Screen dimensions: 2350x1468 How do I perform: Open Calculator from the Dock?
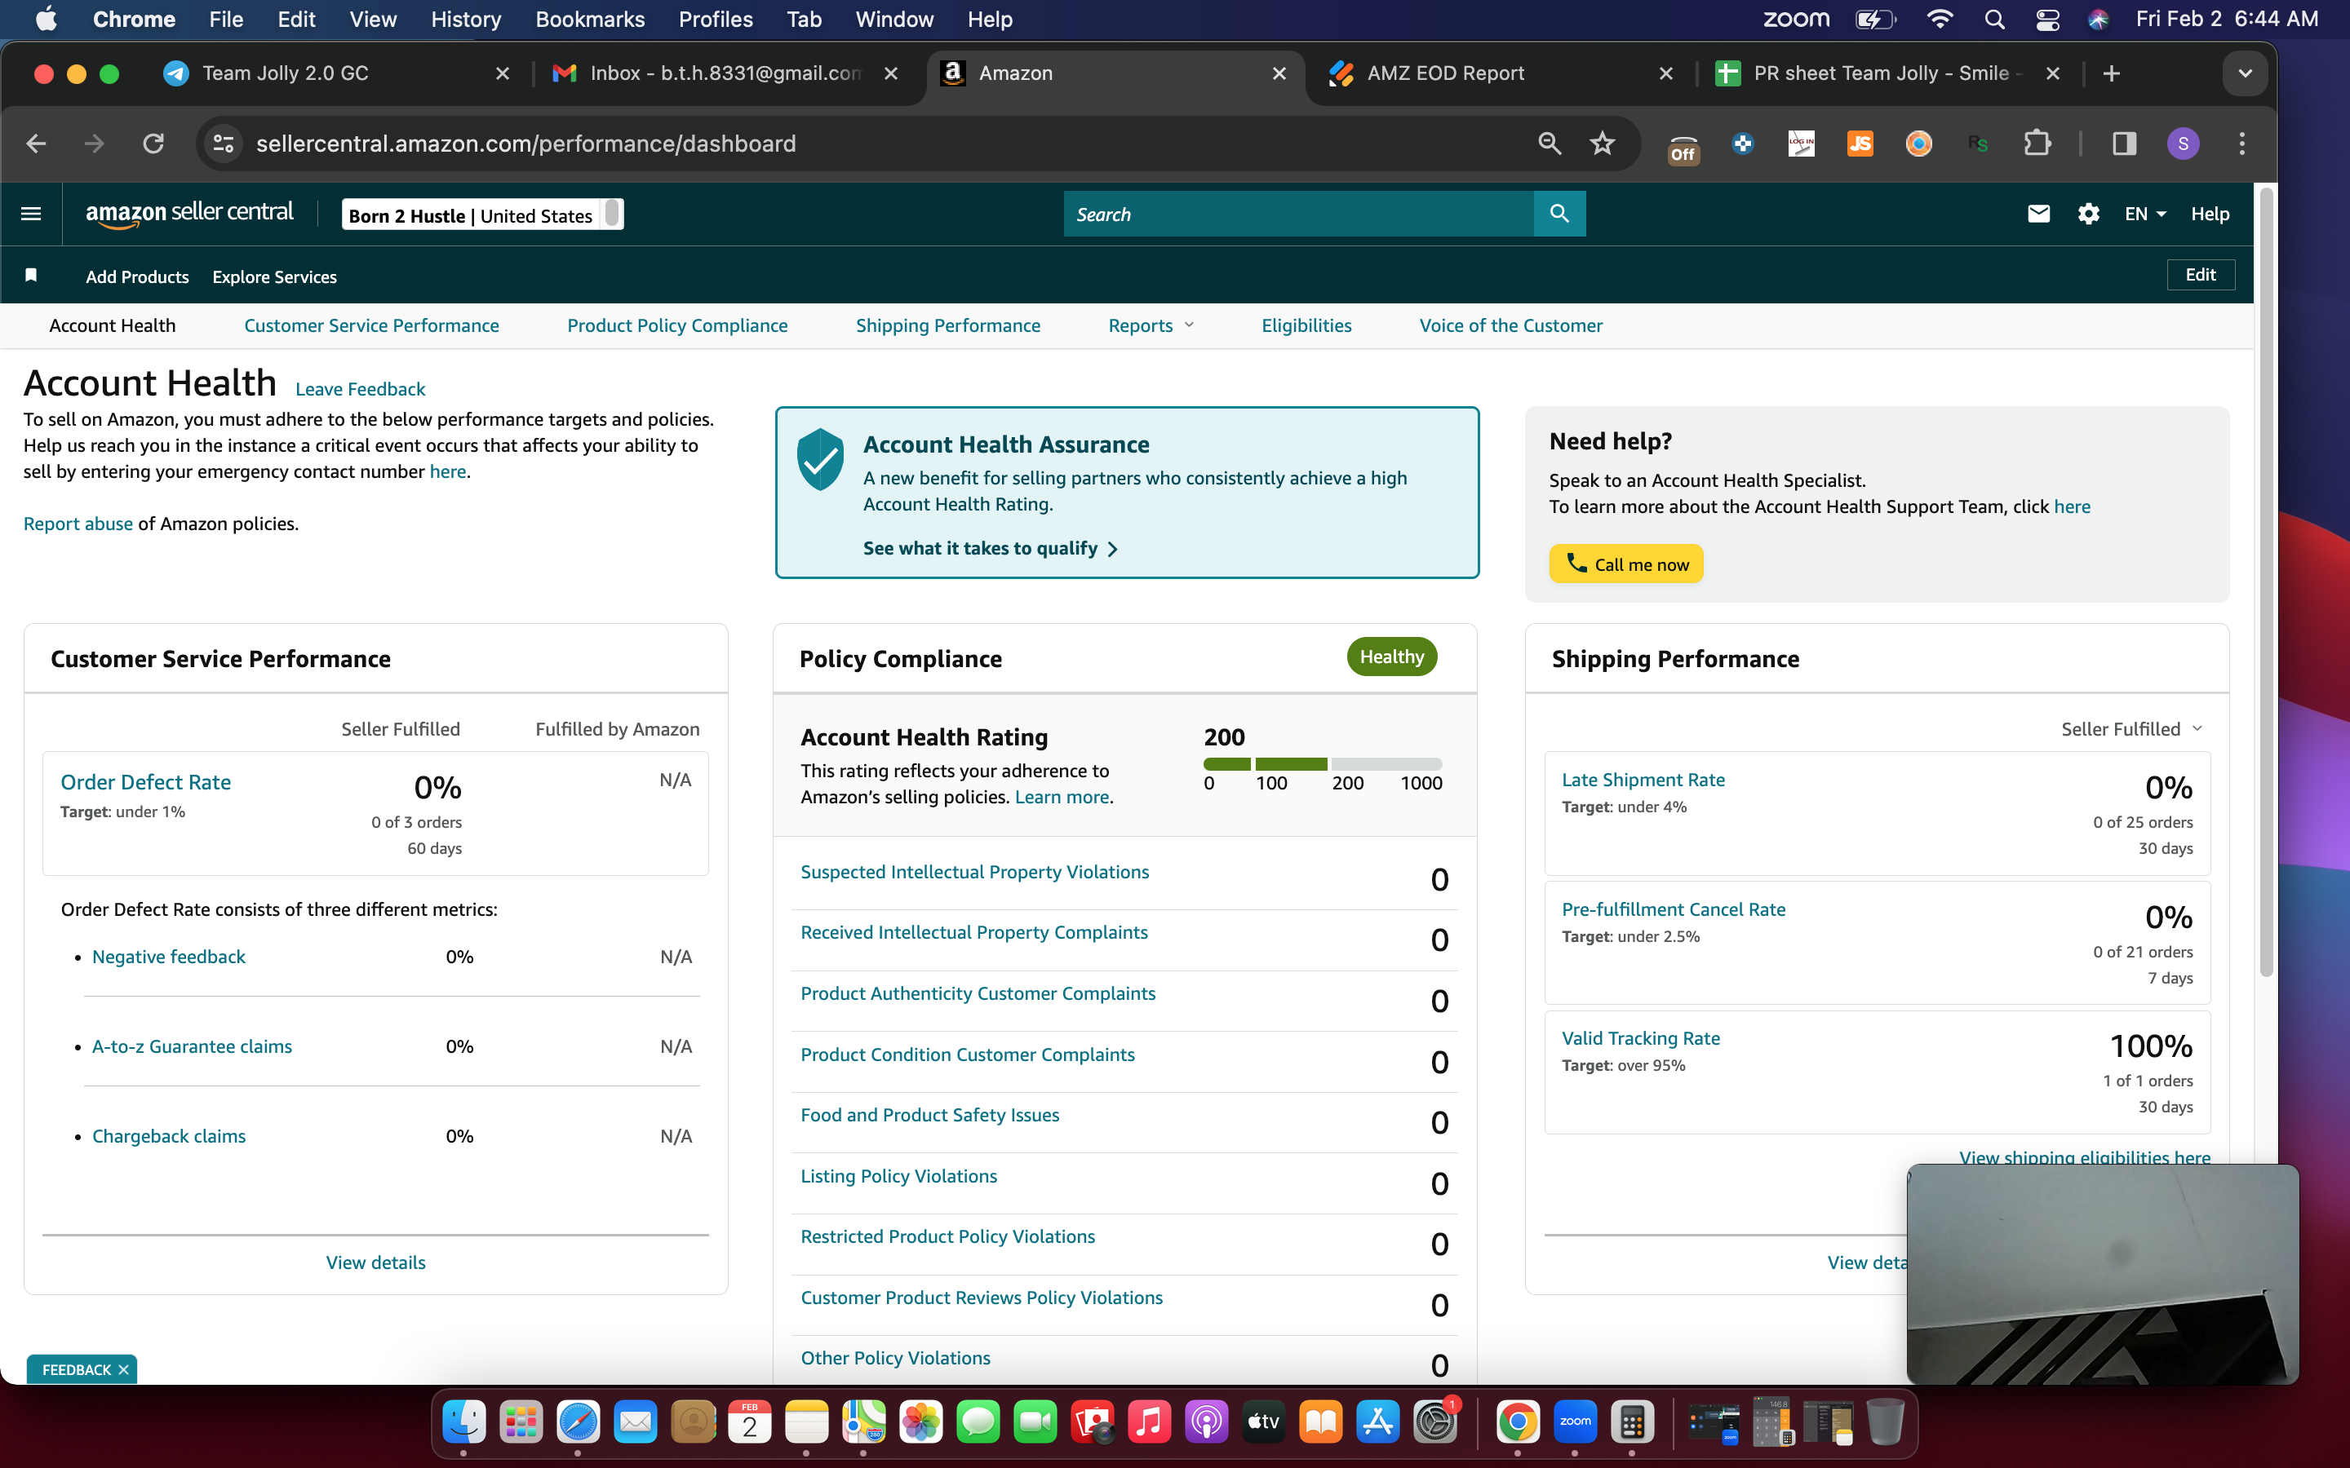1633,1422
